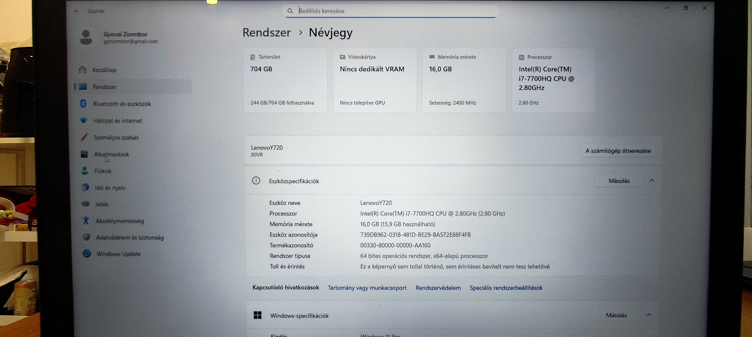
Task: Click the Tárterület storage icon
Action: pyautogui.click(x=253, y=57)
